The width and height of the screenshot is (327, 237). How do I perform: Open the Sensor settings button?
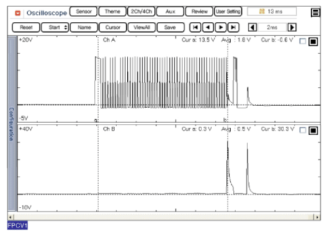[83, 11]
